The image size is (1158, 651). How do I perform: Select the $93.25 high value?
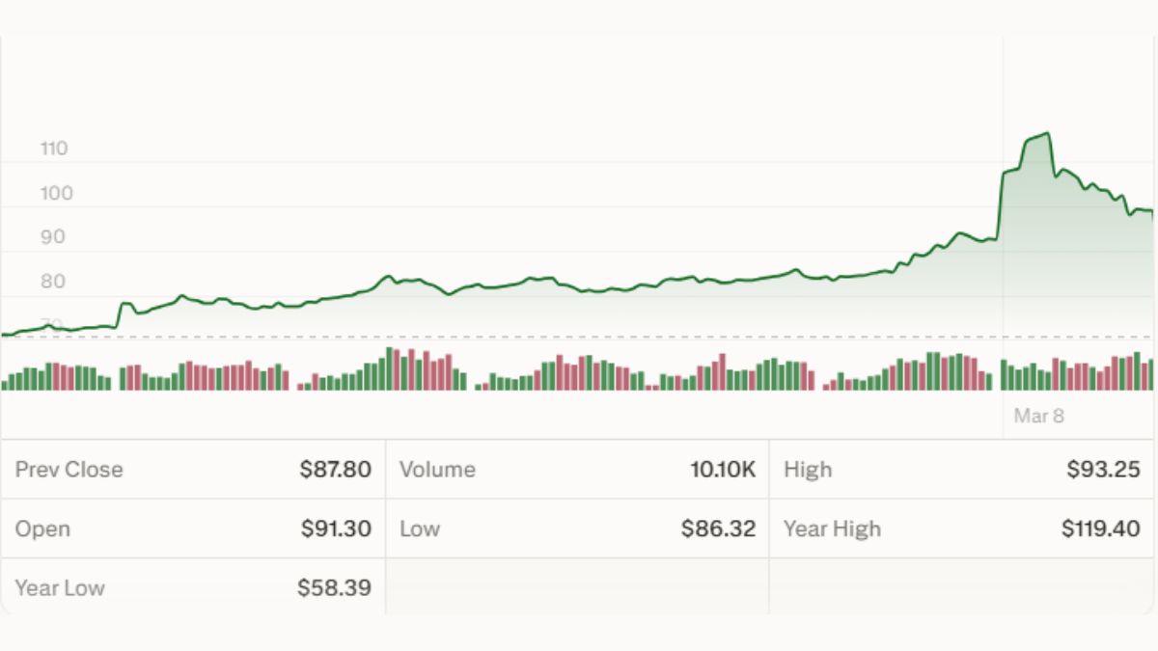pyautogui.click(x=1103, y=470)
